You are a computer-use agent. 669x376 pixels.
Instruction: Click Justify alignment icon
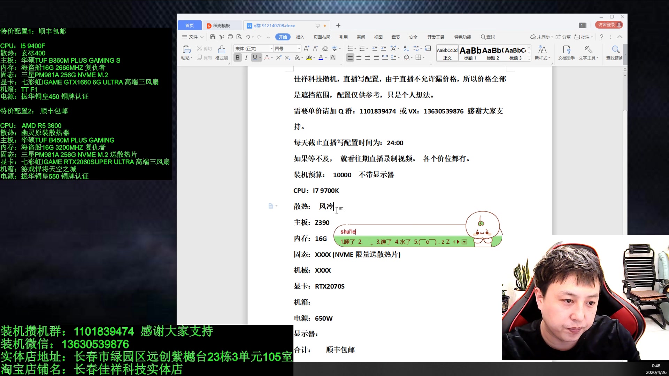click(x=376, y=57)
